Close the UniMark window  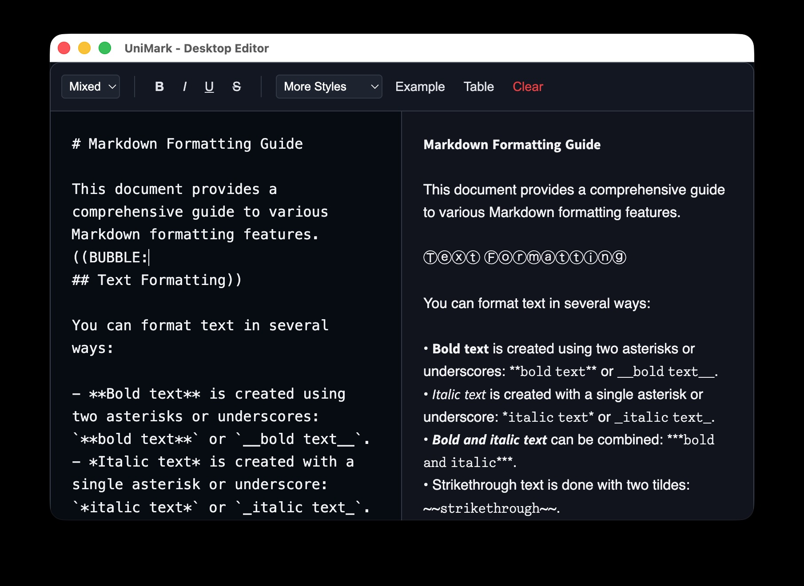64,48
